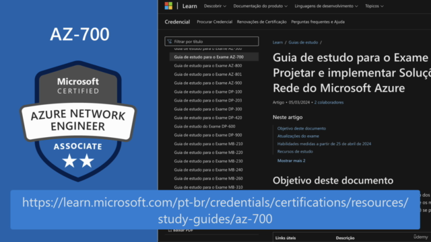
Task: Click the Filtrar por título field
Action: [x=211, y=42]
